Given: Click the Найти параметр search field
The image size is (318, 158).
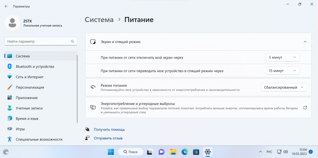Looking at the screenshot, I should [41, 42].
